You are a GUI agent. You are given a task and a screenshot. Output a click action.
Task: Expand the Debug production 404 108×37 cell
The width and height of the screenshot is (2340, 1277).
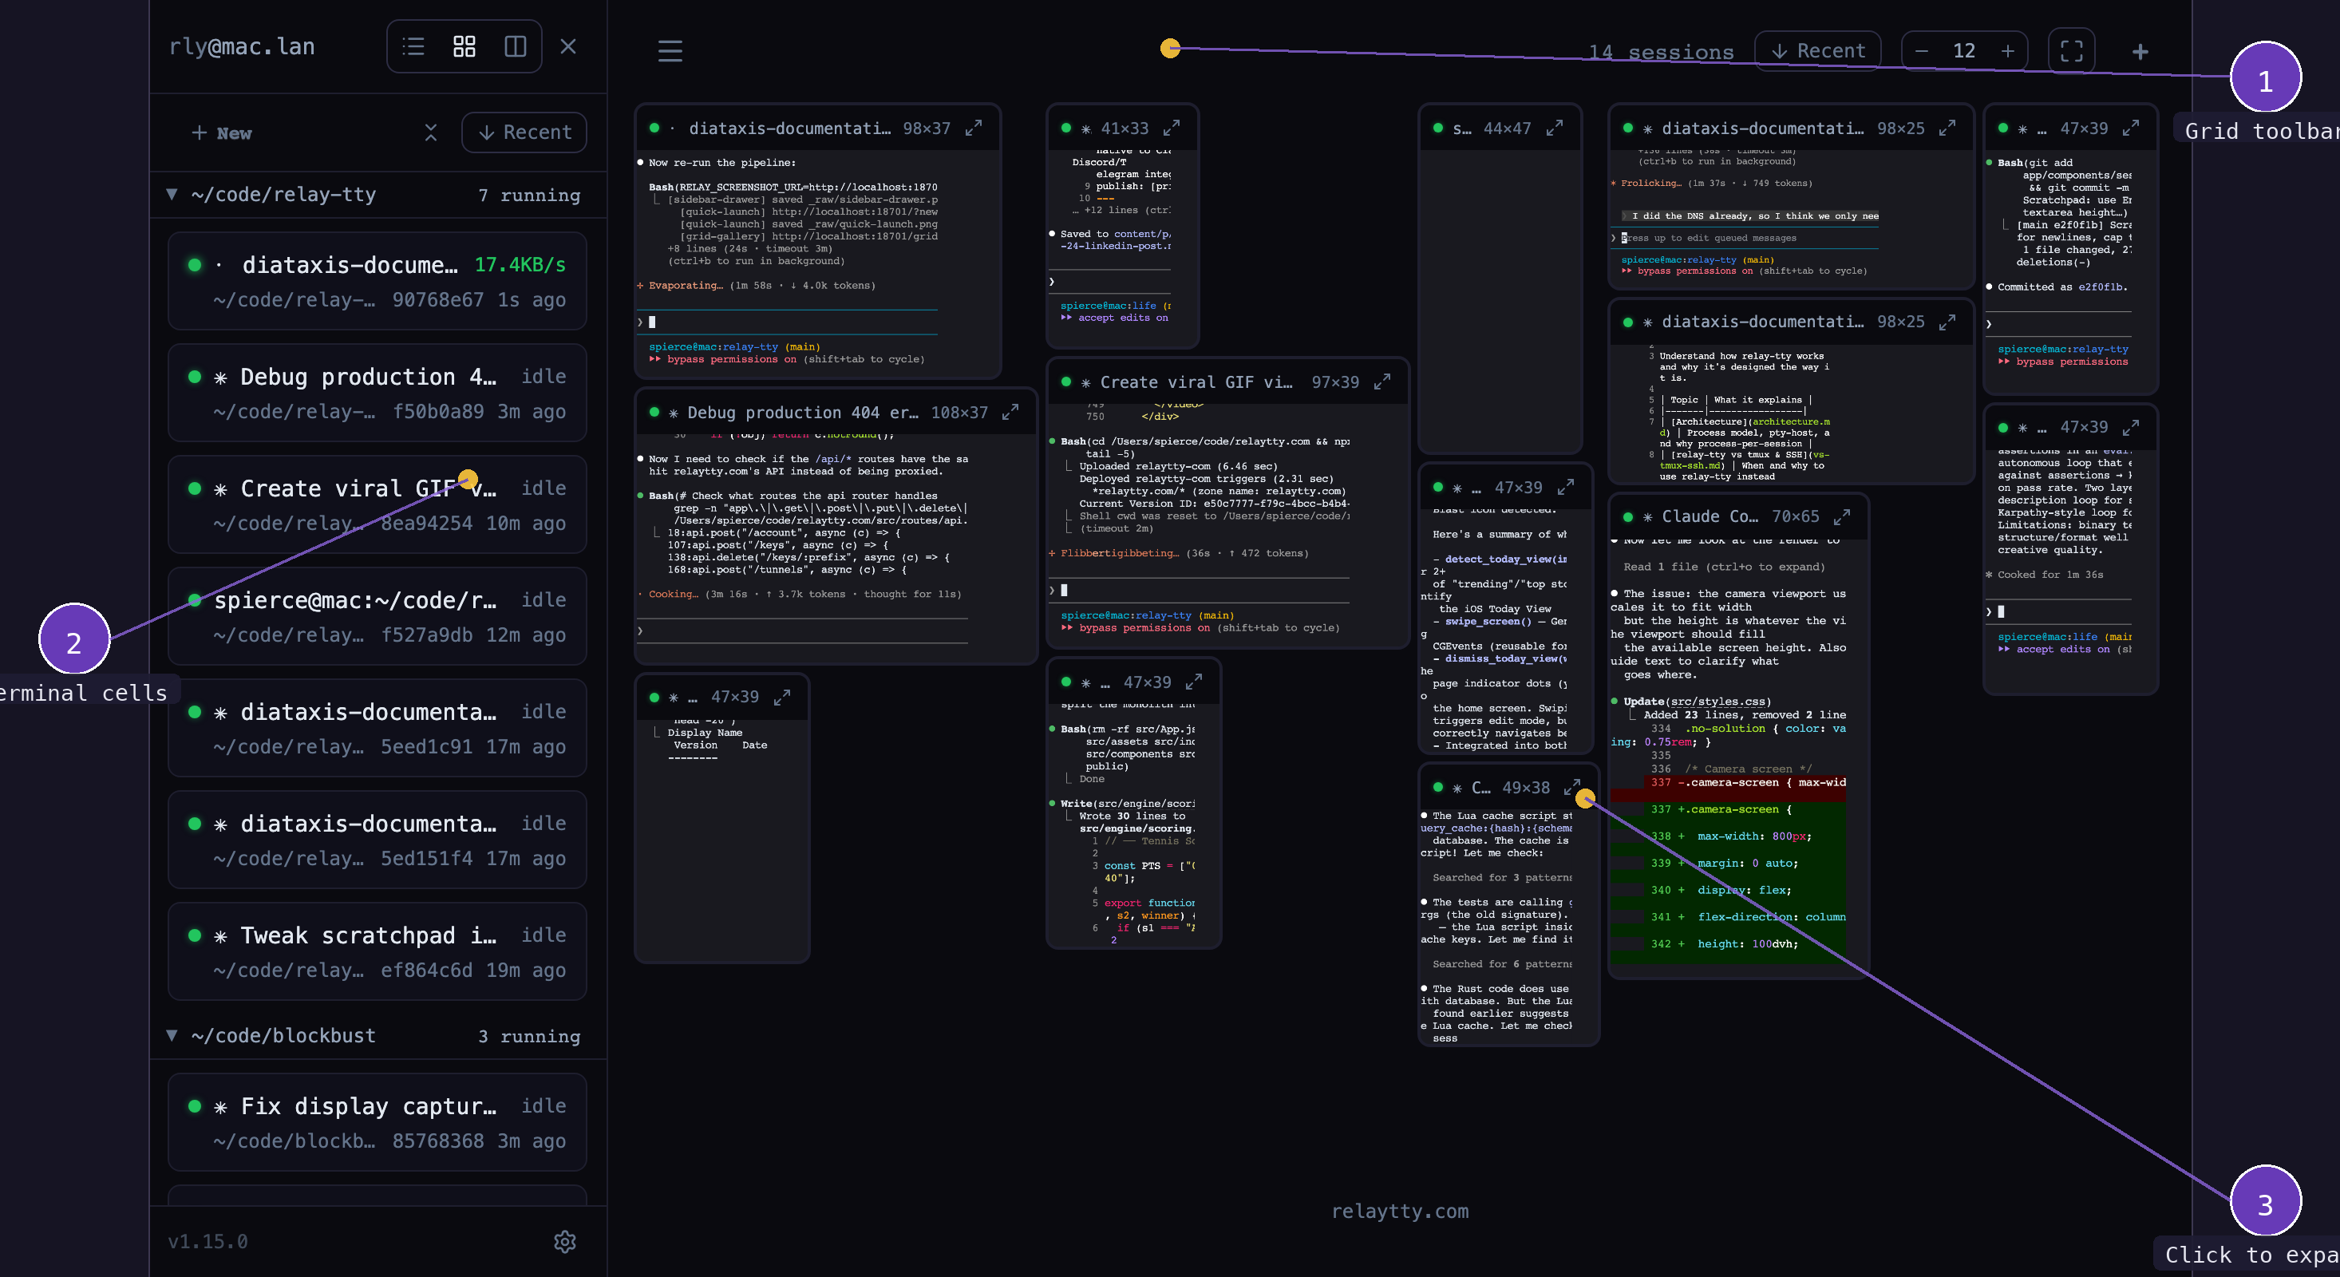(1010, 413)
